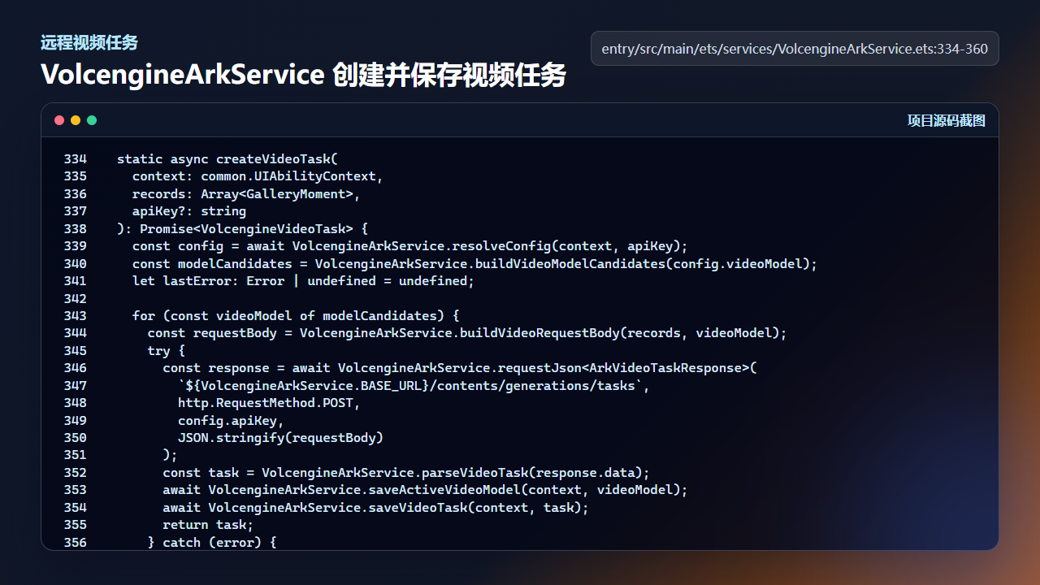1040x585 pixels.
Task: Select line number 334
Action: [x=75, y=159]
